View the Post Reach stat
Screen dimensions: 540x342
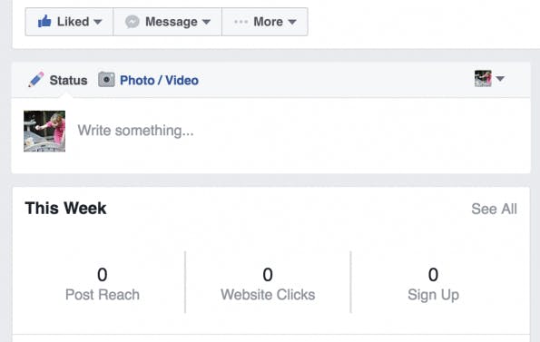coord(103,284)
